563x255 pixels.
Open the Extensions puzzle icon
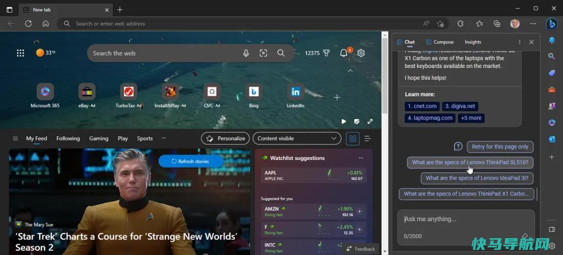click(x=460, y=23)
